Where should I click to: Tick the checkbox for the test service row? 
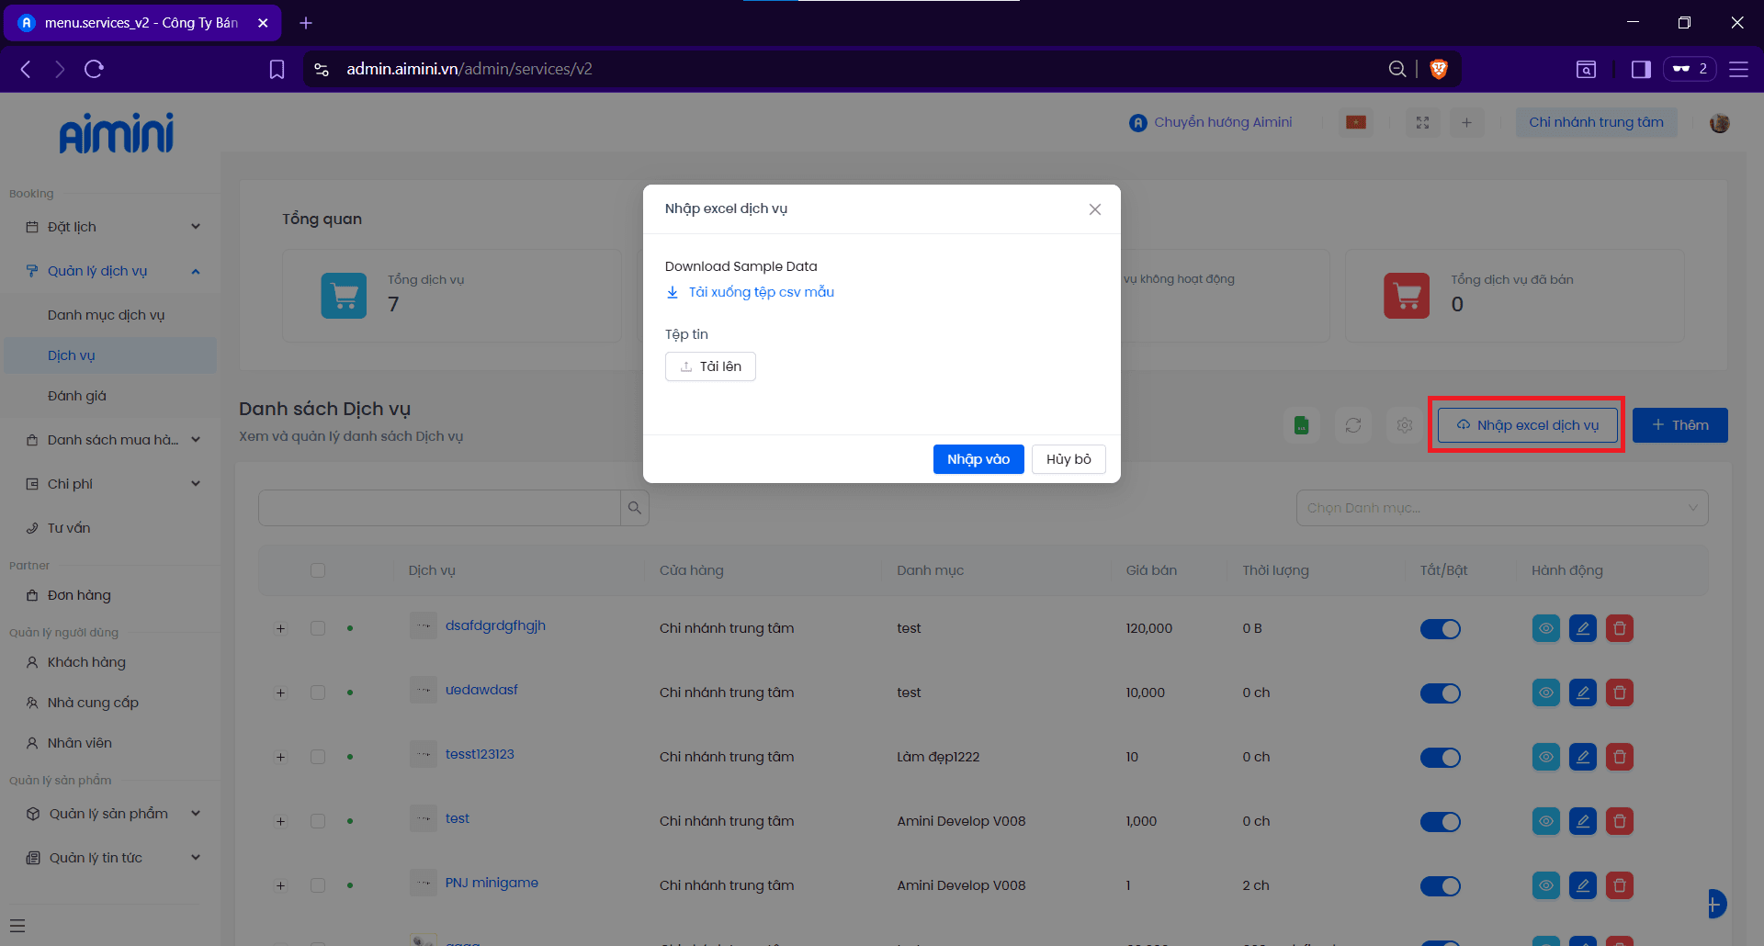[318, 821]
